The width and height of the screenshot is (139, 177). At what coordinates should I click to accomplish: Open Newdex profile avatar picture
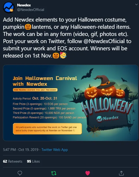(x=9, y=7)
